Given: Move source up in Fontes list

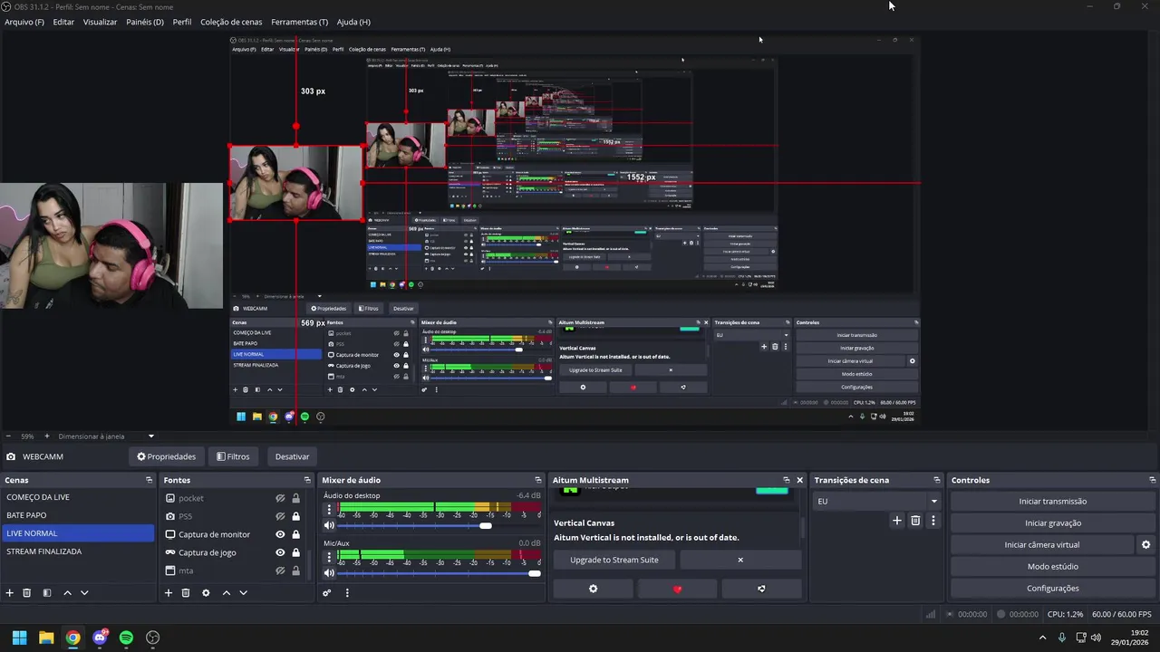Looking at the screenshot, I should click(x=227, y=593).
